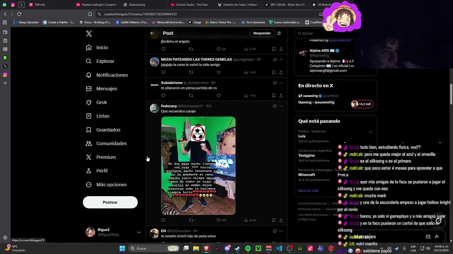The height and width of the screenshot is (254, 453).
Task: Open more options on Fedecarp's post
Action: pos(281,106)
